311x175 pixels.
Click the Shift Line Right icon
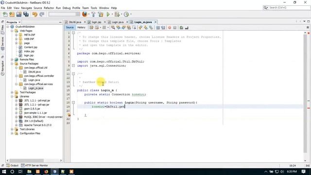click(163, 28)
